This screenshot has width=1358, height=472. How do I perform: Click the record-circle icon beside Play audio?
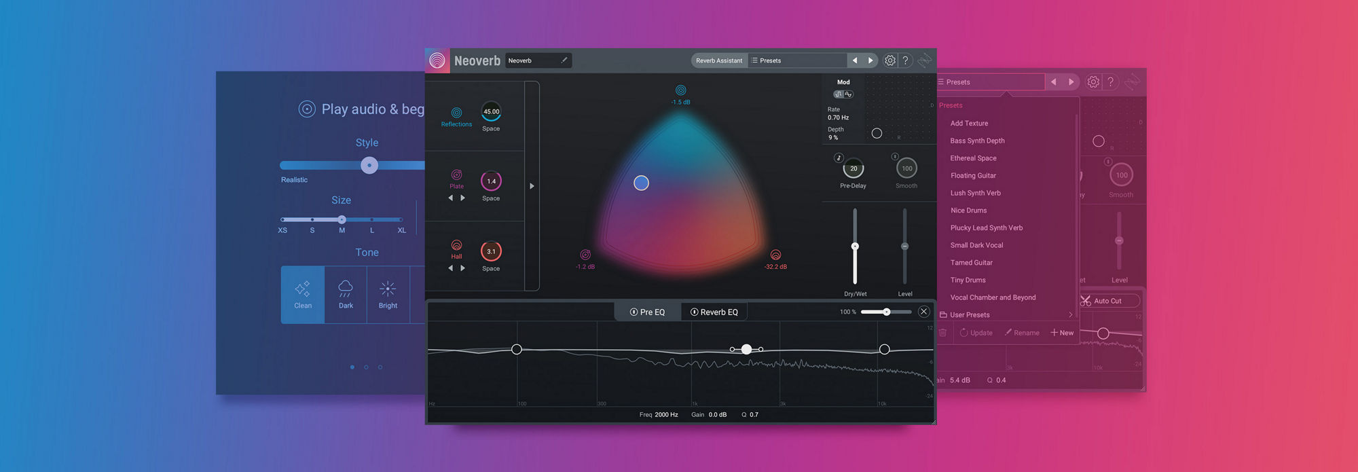[x=307, y=109]
